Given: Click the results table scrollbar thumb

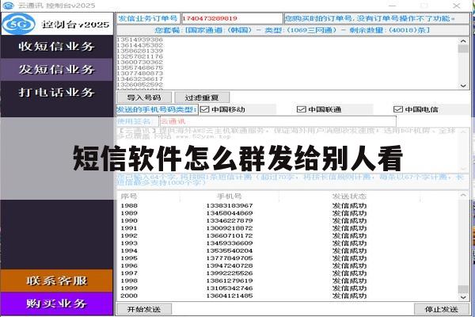Looking at the screenshot, I should coord(463,289).
